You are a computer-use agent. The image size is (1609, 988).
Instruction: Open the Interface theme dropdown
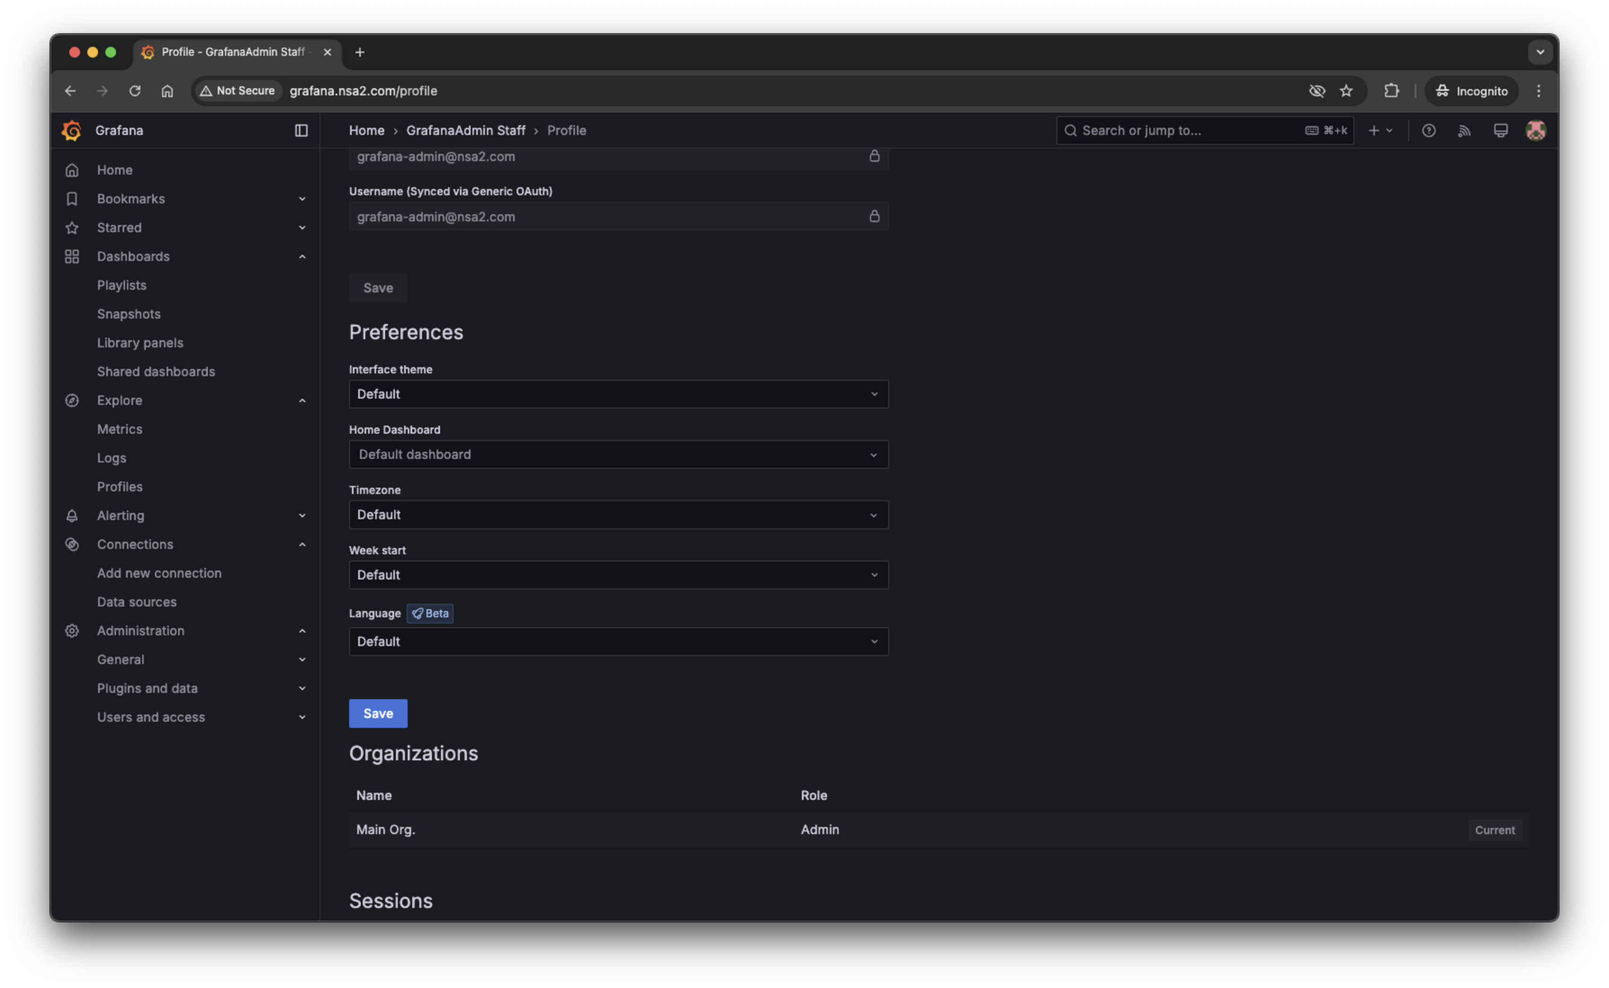618,394
